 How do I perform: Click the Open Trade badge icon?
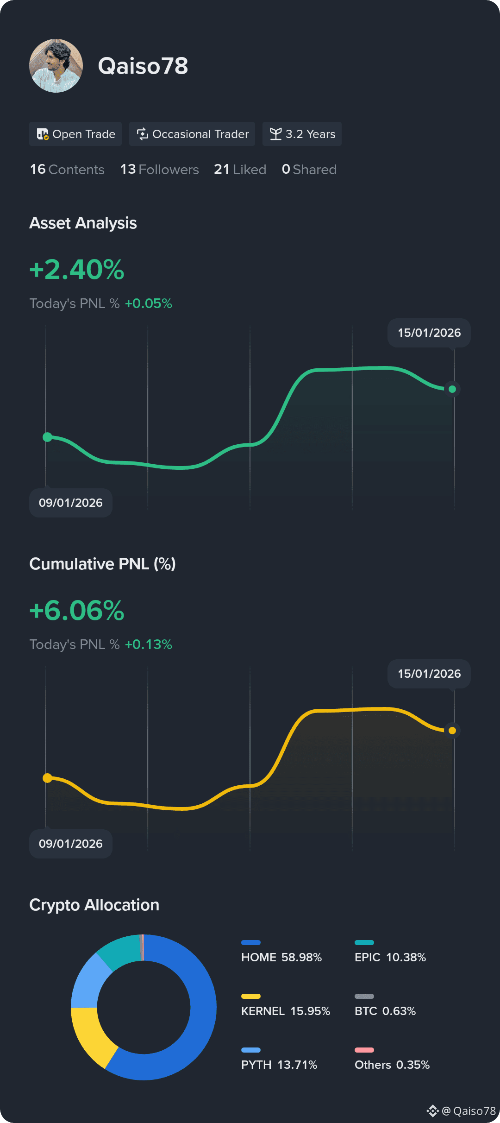tap(43, 134)
